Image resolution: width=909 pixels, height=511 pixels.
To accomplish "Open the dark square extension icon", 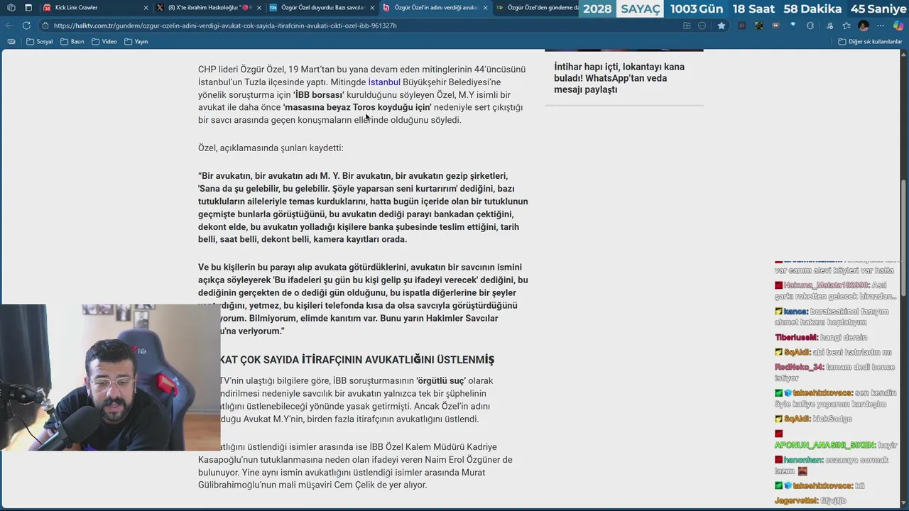I will click(x=758, y=26).
